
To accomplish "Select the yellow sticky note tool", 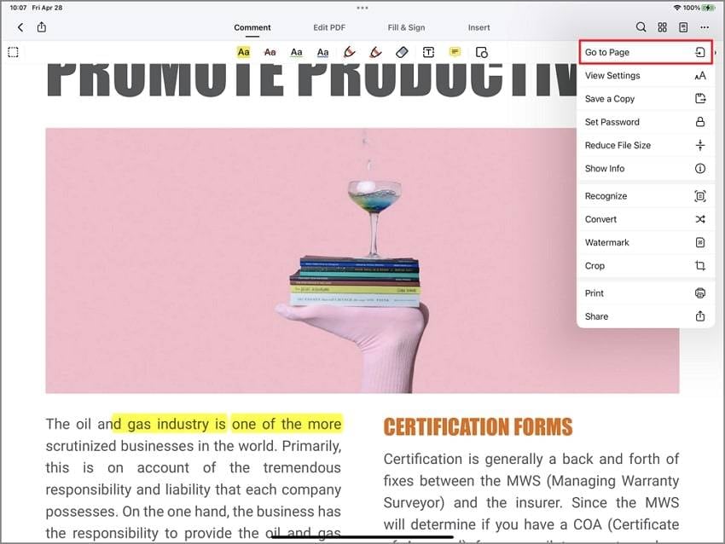I will coord(455,52).
